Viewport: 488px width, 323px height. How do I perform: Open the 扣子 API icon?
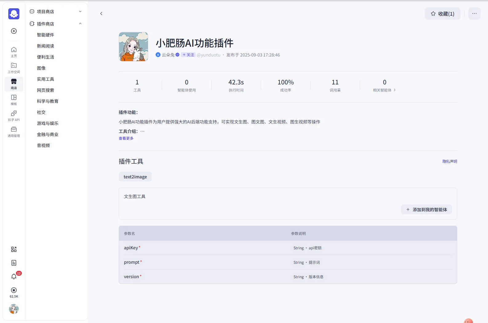(14, 116)
